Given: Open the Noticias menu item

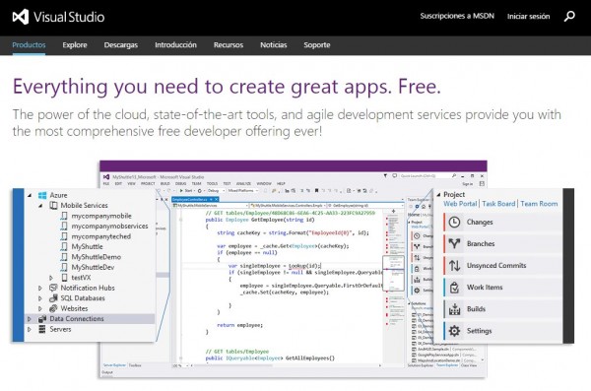Looking at the screenshot, I should pos(274,45).
